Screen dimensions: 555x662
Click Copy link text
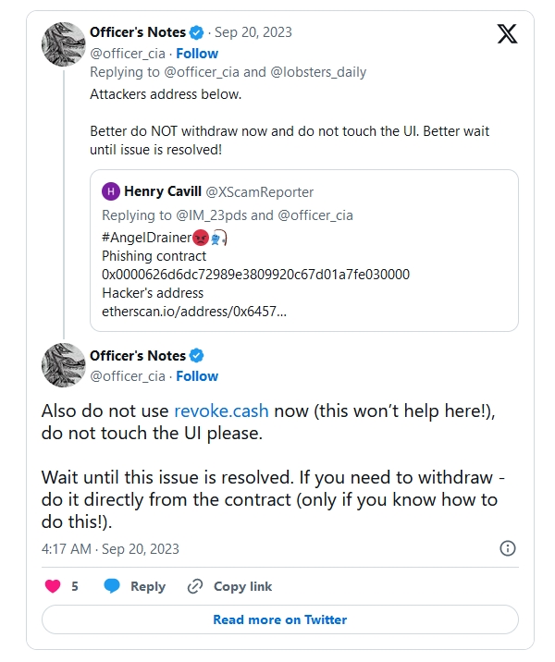[242, 586]
